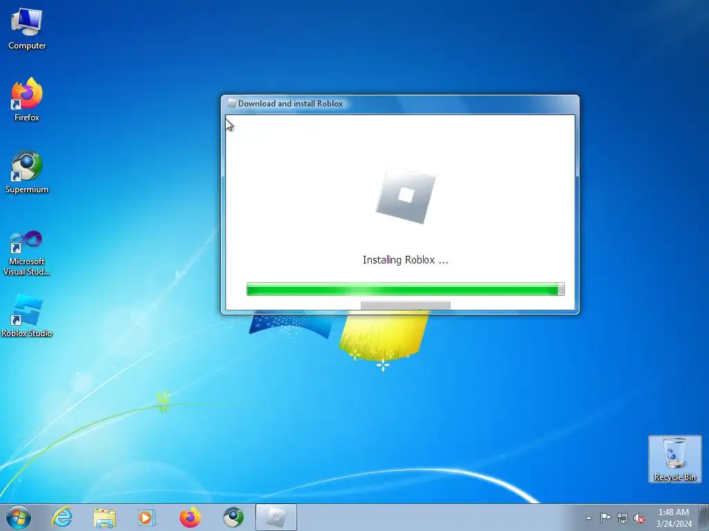The image size is (709, 531).
Task: Select the Supermium desktop shortcut
Action: pos(27,171)
